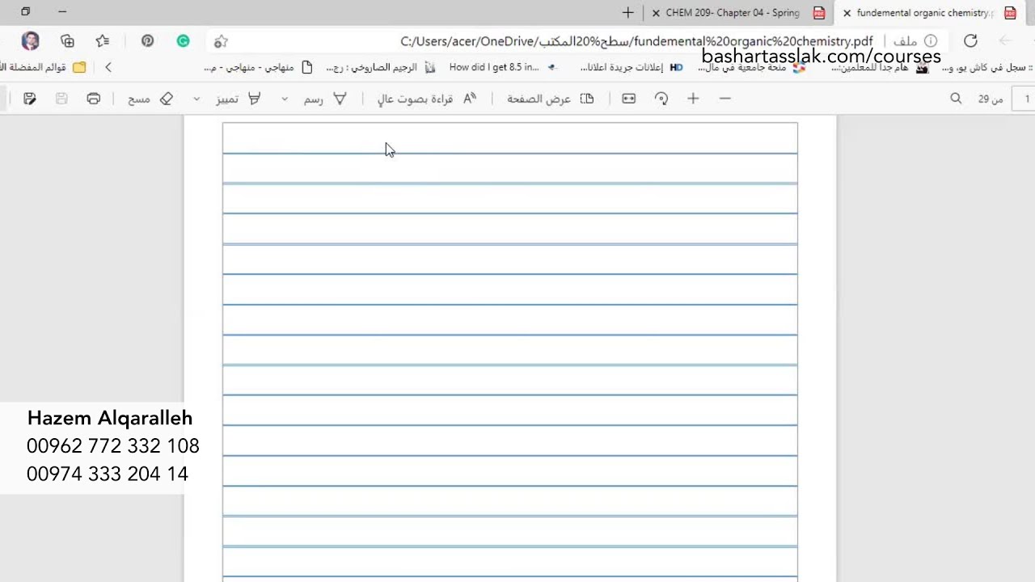Image resolution: width=1035 pixels, height=582 pixels.
Task: Select the Highlight (تمييز) tool
Action: pos(239,99)
